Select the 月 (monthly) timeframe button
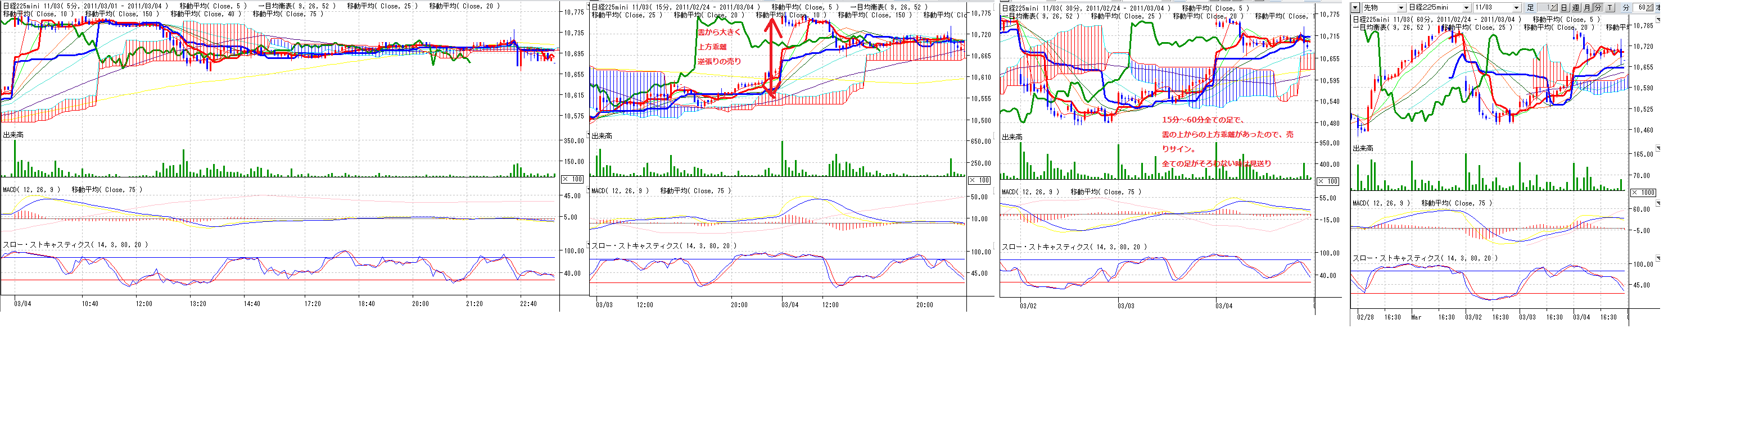Viewport: 1763px width, 447px height. (x=1586, y=7)
